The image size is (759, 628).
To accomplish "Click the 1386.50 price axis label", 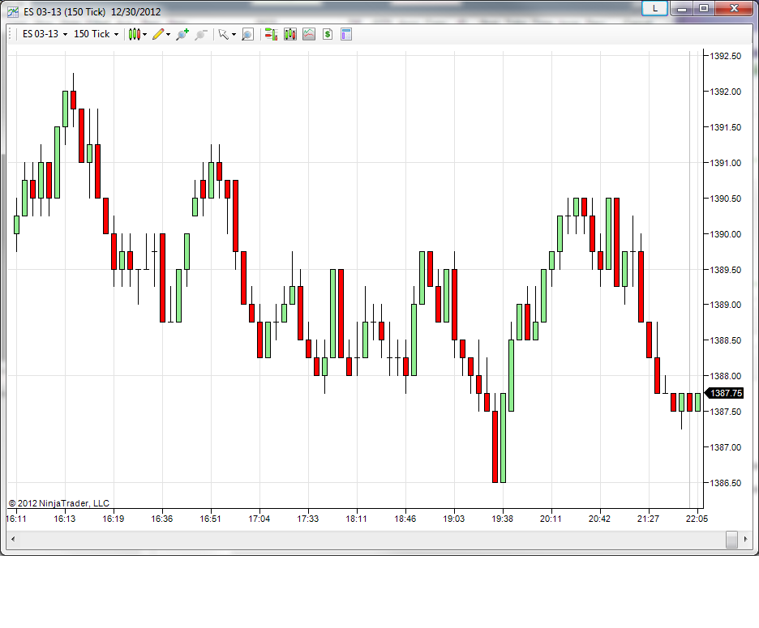I will pos(725,483).
